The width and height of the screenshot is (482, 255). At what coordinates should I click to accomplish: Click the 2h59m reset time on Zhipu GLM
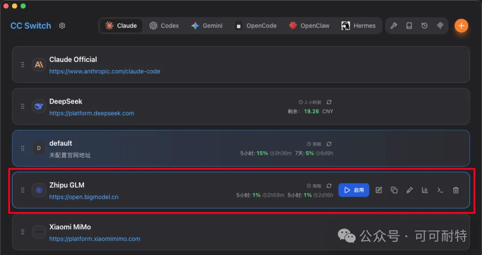[x=273, y=195]
